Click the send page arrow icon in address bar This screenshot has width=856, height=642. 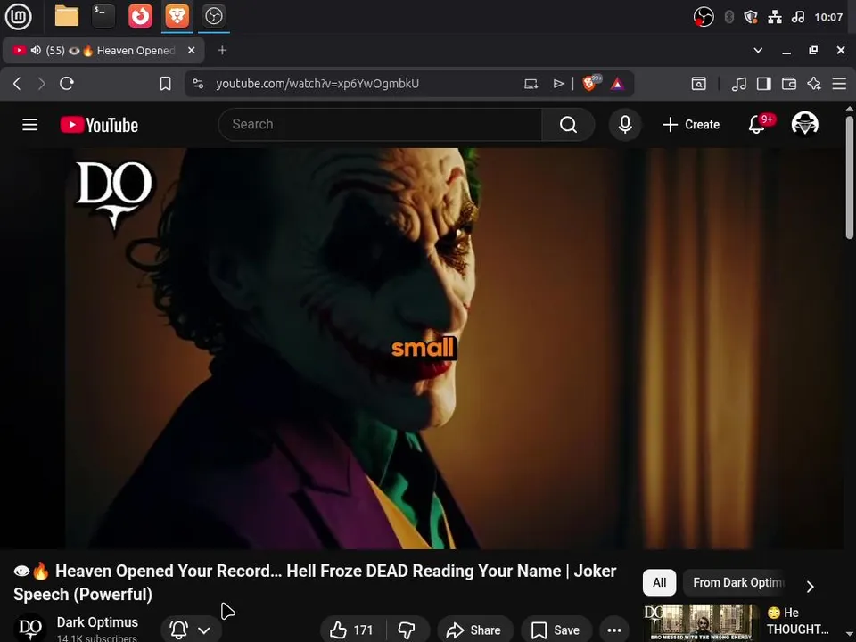558,84
